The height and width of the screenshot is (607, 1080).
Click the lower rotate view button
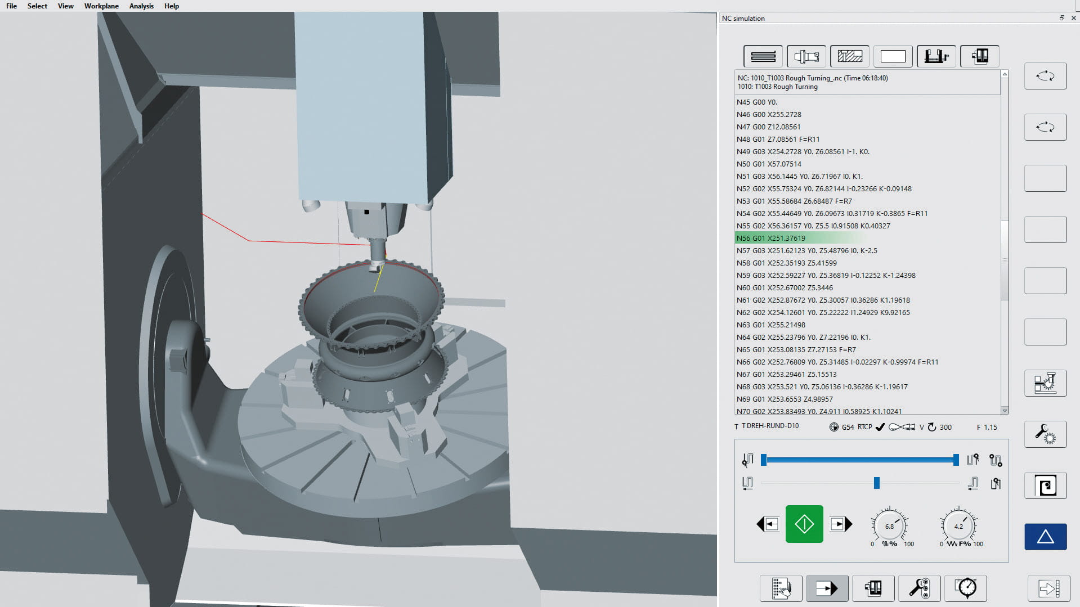(1045, 127)
